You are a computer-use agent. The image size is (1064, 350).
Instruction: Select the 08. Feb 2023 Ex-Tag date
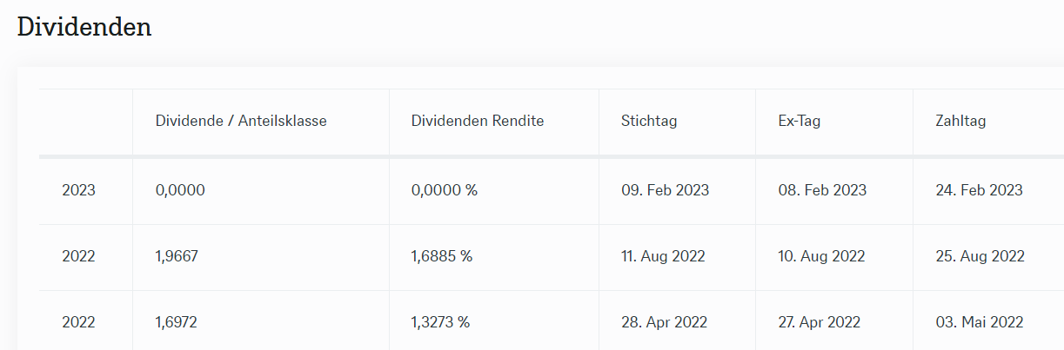(822, 190)
